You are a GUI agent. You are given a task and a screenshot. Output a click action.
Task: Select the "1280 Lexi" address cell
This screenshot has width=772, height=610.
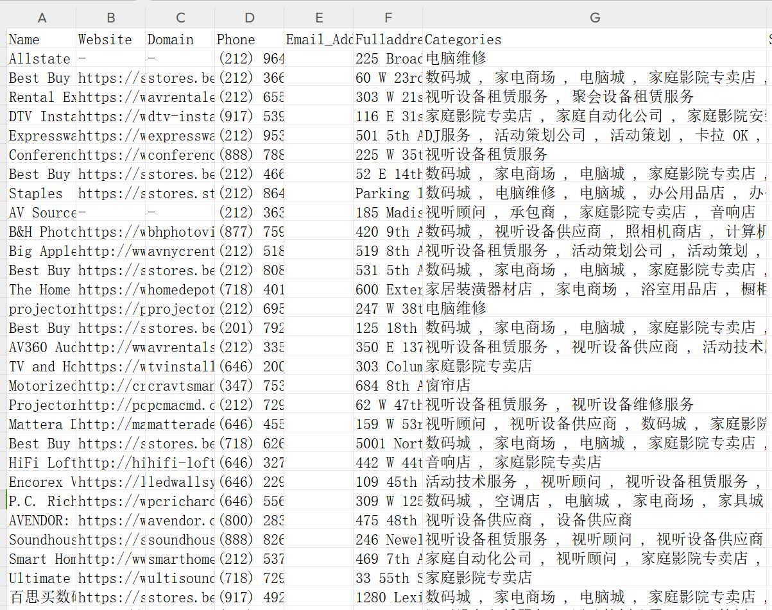[388, 597]
